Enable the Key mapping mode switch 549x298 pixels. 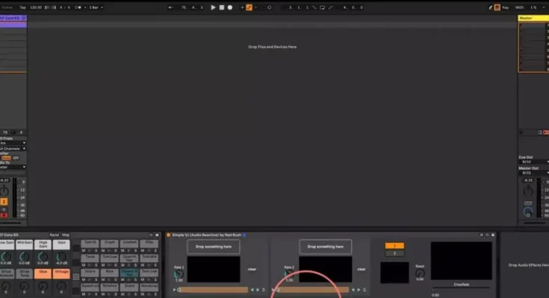point(506,7)
